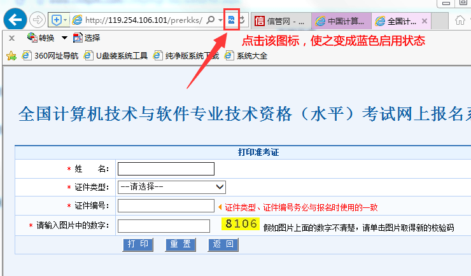Click the search magnifier in address bar

coord(211,20)
